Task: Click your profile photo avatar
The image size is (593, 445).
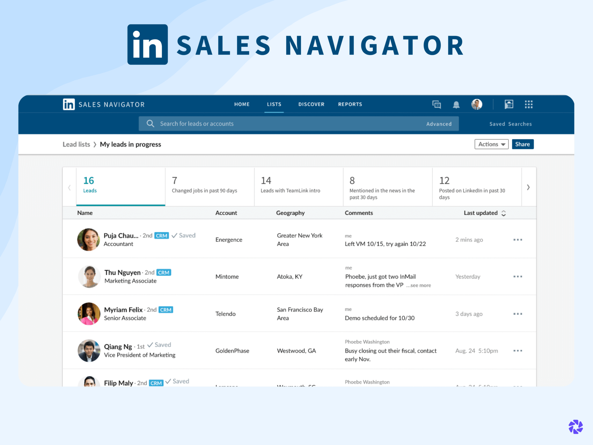Action: [x=477, y=104]
